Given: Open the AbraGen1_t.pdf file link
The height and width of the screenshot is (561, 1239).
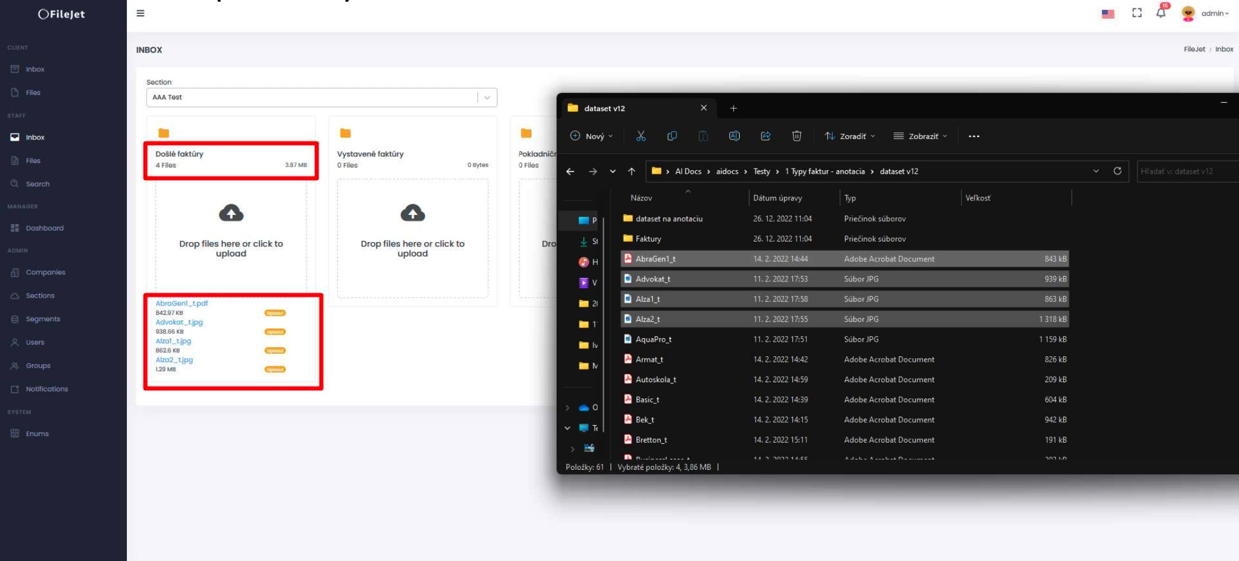Looking at the screenshot, I should click(x=181, y=304).
